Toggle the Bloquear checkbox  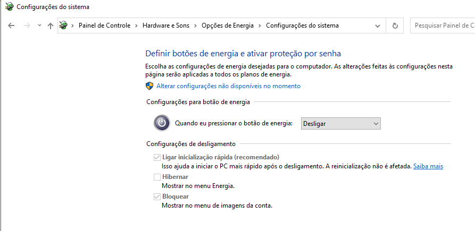157,196
